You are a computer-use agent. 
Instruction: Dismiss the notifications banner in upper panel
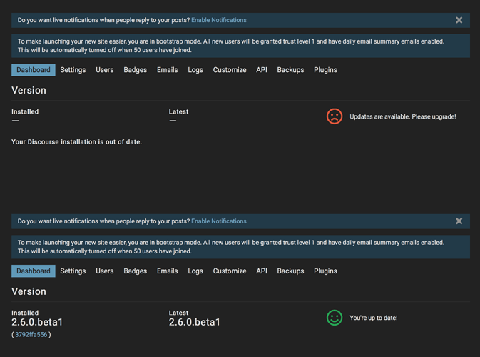459,20
